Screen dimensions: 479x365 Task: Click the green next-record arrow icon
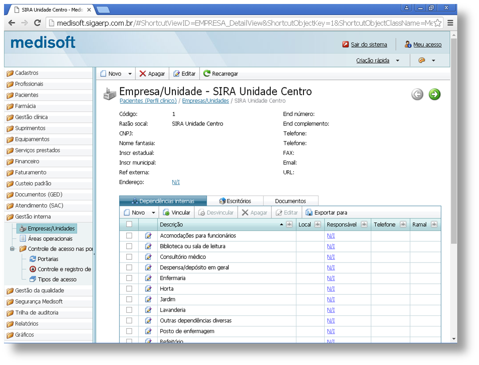pyautogui.click(x=434, y=94)
